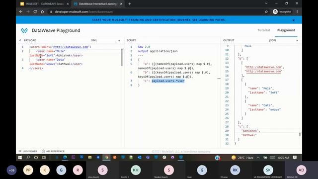Screen dimensions: 318x179
Task: Open Cortana circle icon
Action: [x=36, y=158]
